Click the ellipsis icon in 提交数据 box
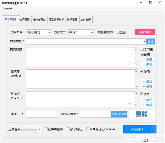Viewport: 165px width, 143px height. pyautogui.click(x=130, y=63)
